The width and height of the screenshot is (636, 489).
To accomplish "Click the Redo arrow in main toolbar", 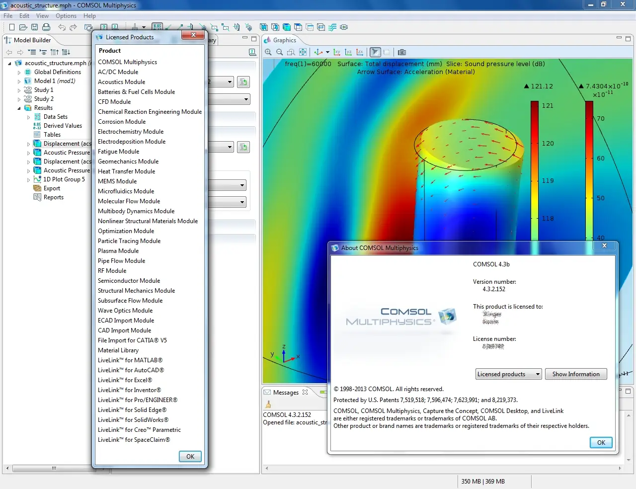I will [x=74, y=27].
